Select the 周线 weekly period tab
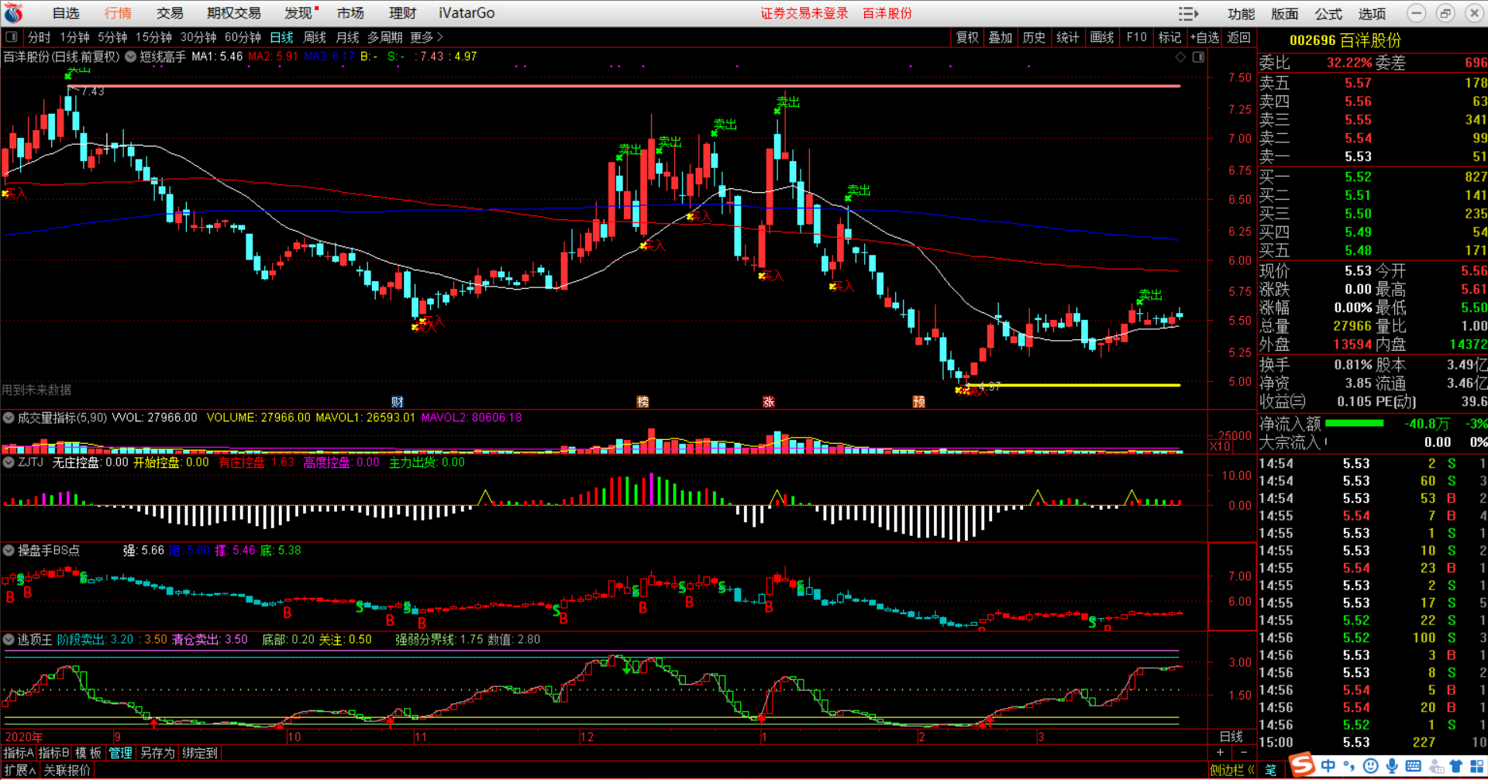The width and height of the screenshot is (1488, 780). tap(315, 37)
